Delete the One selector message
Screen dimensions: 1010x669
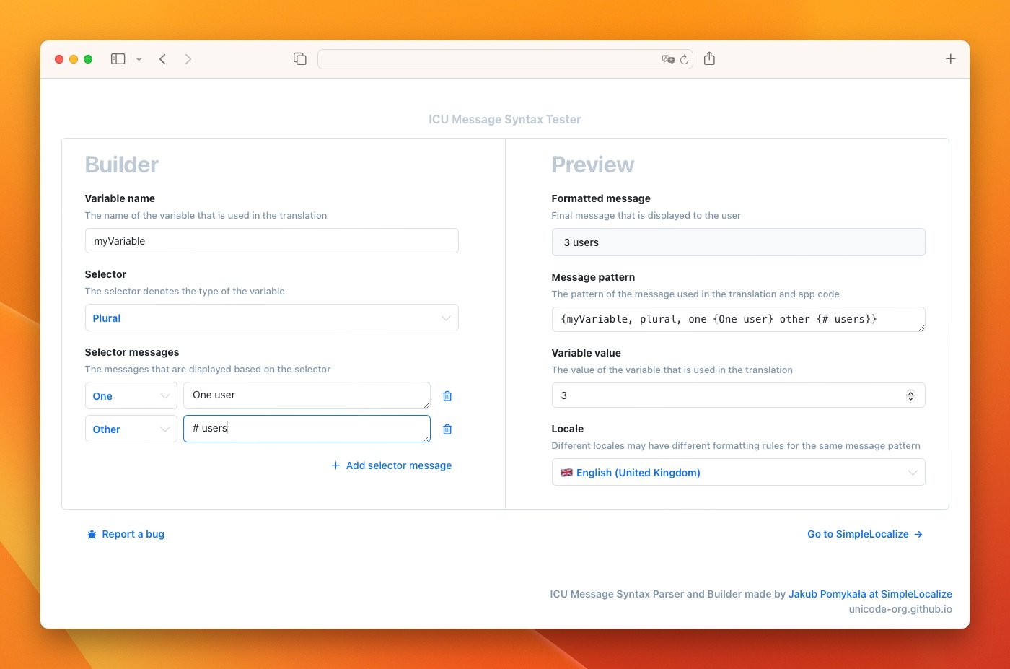coord(447,396)
